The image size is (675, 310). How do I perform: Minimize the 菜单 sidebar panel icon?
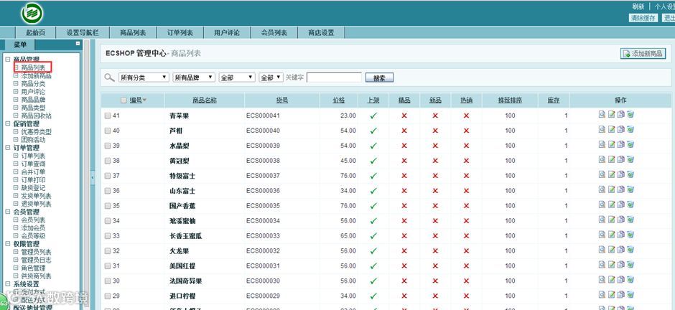coord(78,44)
